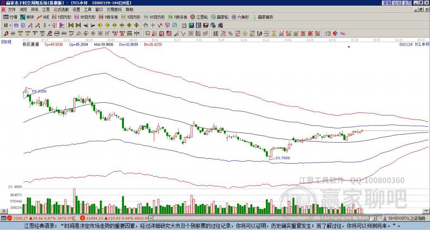Open the 公式选股 menu
The image size is (430, 230).
tap(61, 10)
